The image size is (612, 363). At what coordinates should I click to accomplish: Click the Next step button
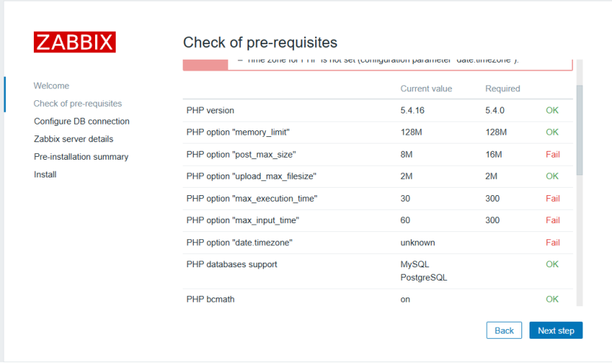(555, 331)
